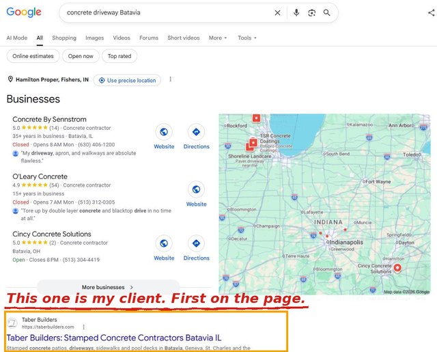437x352 pixels.
Task: Click the Cincy Concrete Solutions map pin
Action: click(397, 268)
